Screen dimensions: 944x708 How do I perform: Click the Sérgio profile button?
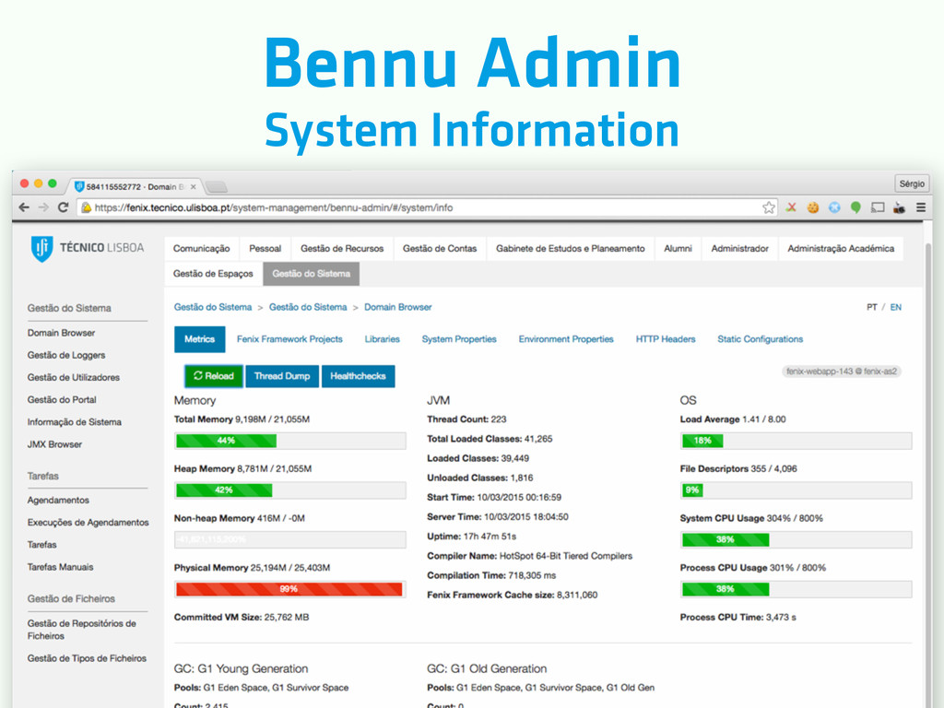pos(912,183)
